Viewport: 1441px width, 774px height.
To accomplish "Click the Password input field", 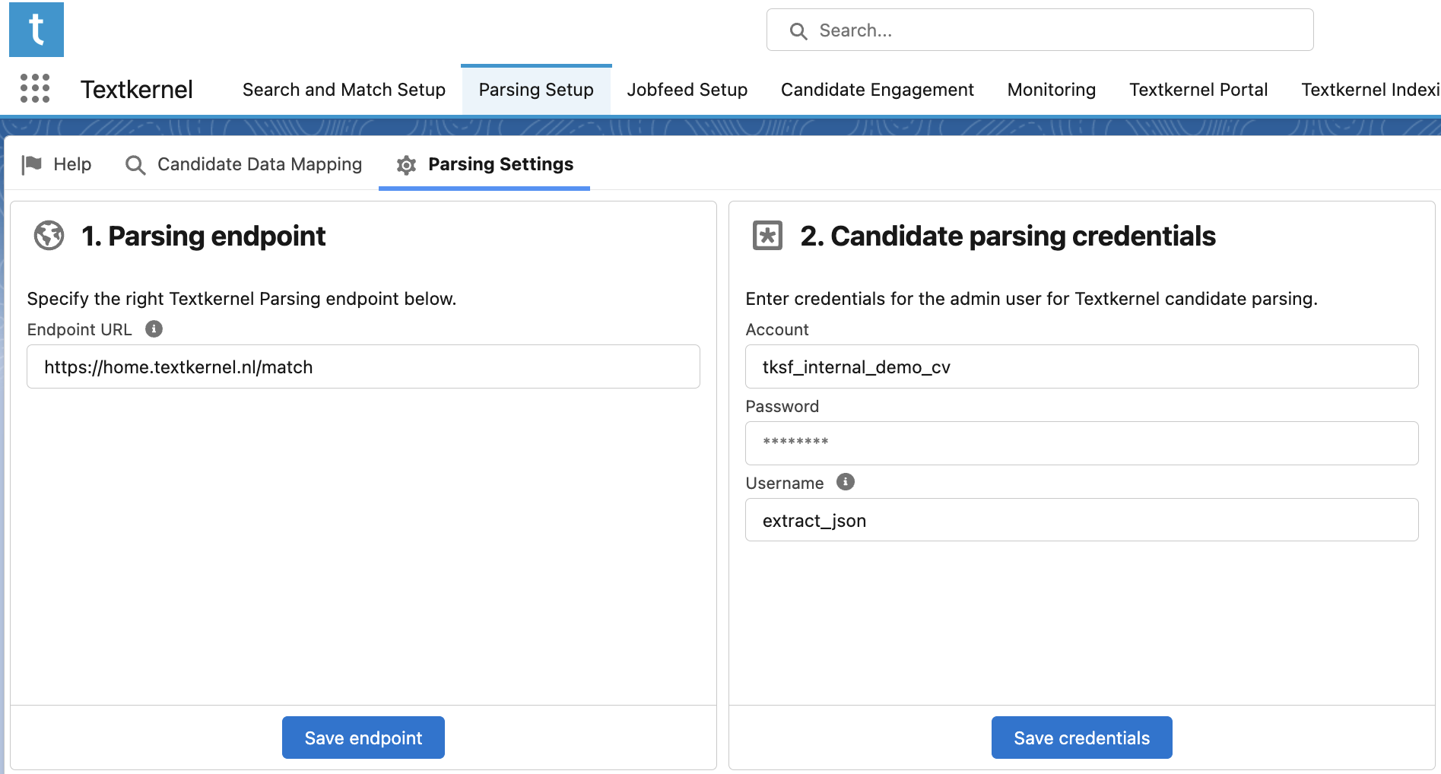I will tap(1081, 443).
